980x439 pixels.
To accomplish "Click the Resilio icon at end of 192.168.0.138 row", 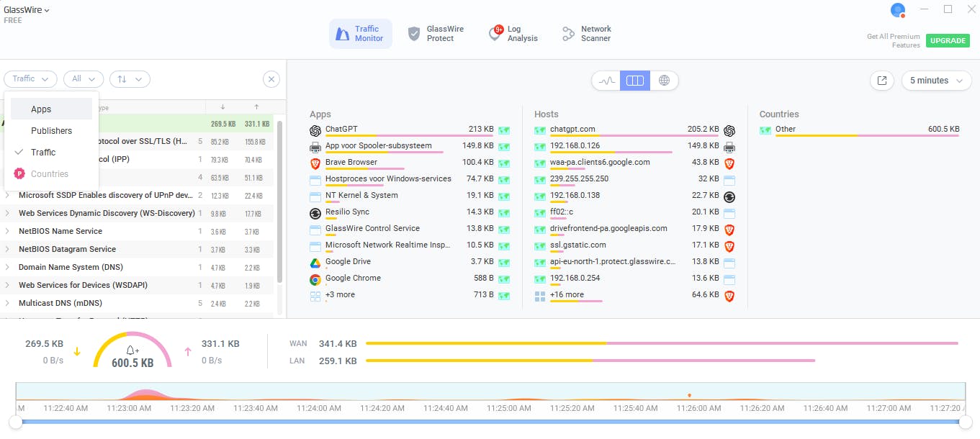I will 729,196.
